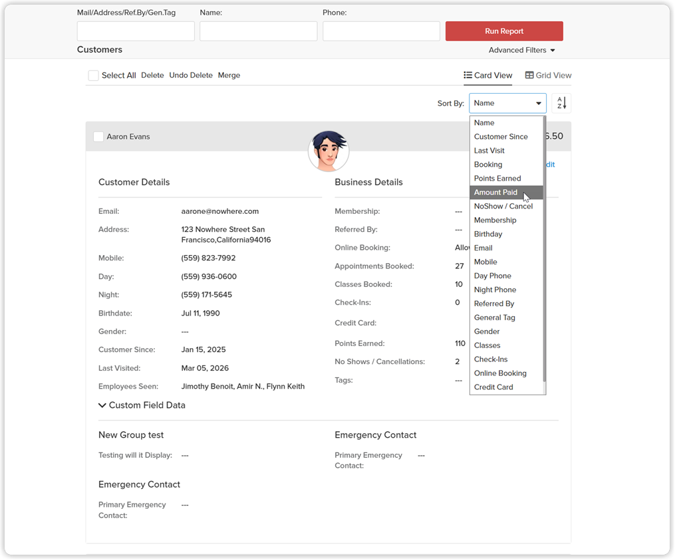Click the Name search field
The height and width of the screenshot is (560, 675).
258,31
